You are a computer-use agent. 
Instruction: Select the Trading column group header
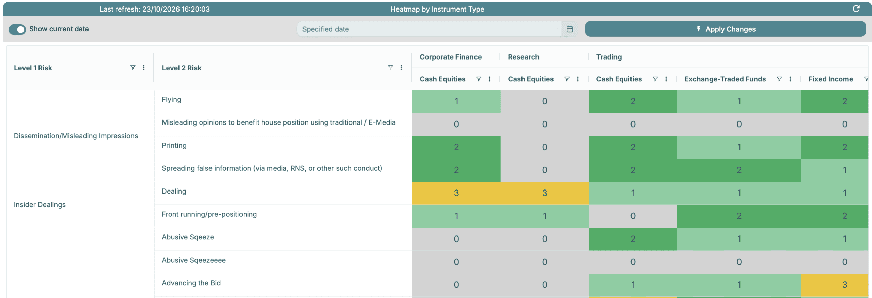coord(609,57)
